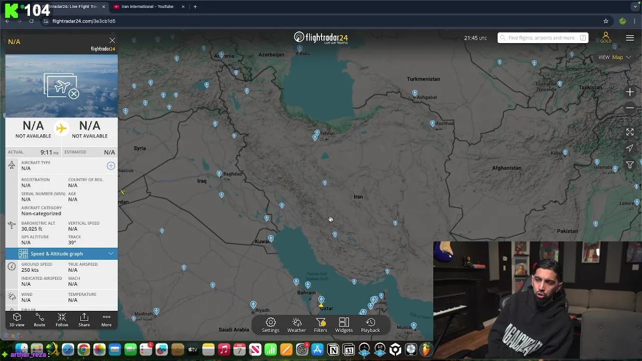Zoom out the map with minus button
Image resolution: width=642 pixels, height=361 pixels.
[x=630, y=108]
